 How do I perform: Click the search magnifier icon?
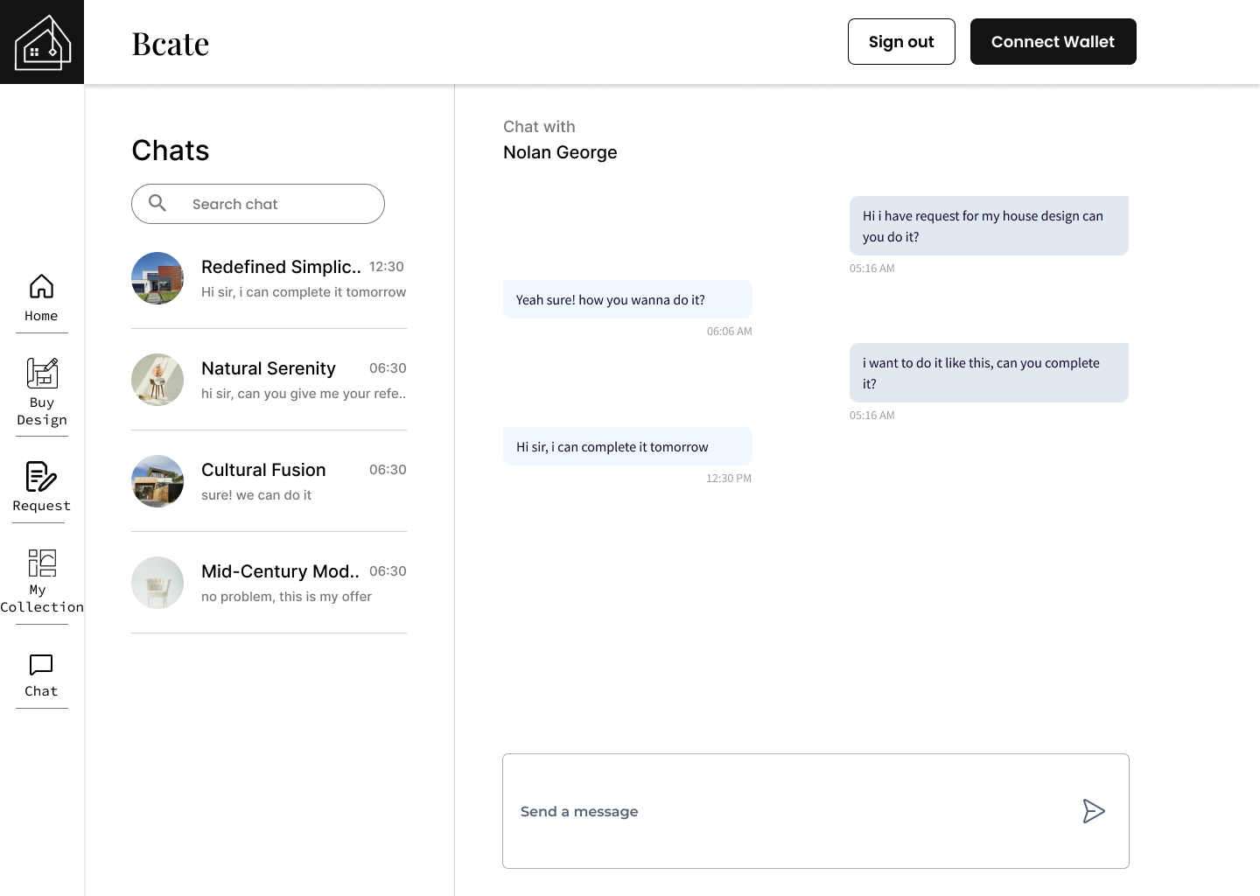pyautogui.click(x=157, y=203)
